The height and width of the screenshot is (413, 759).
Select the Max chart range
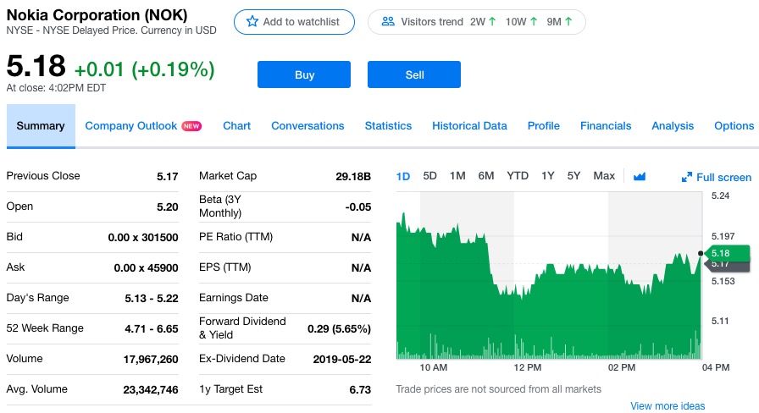coord(604,175)
